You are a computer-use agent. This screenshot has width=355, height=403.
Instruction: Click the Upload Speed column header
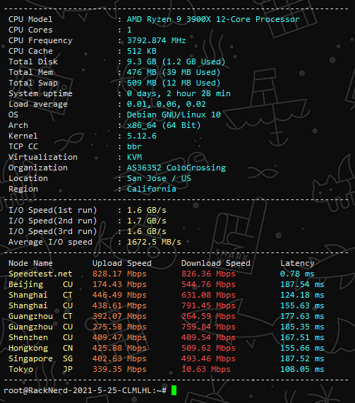pyautogui.click(x=122, y=263)
